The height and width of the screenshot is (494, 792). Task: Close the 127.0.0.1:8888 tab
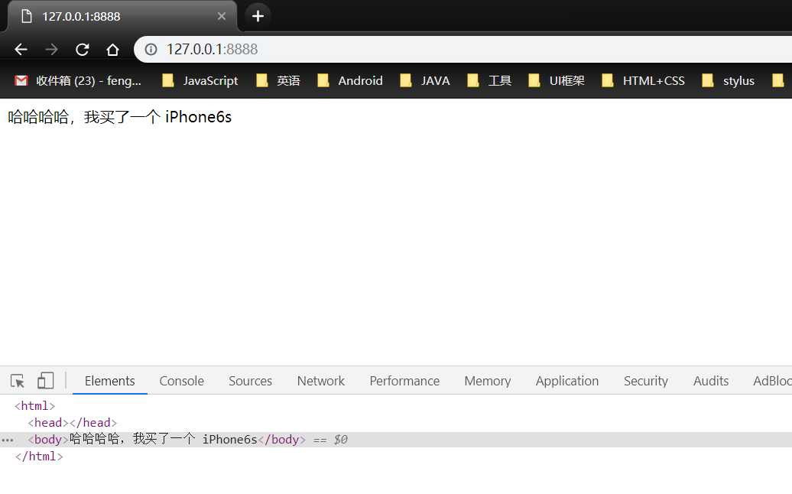pyautogui.click(x=221, y=16)
